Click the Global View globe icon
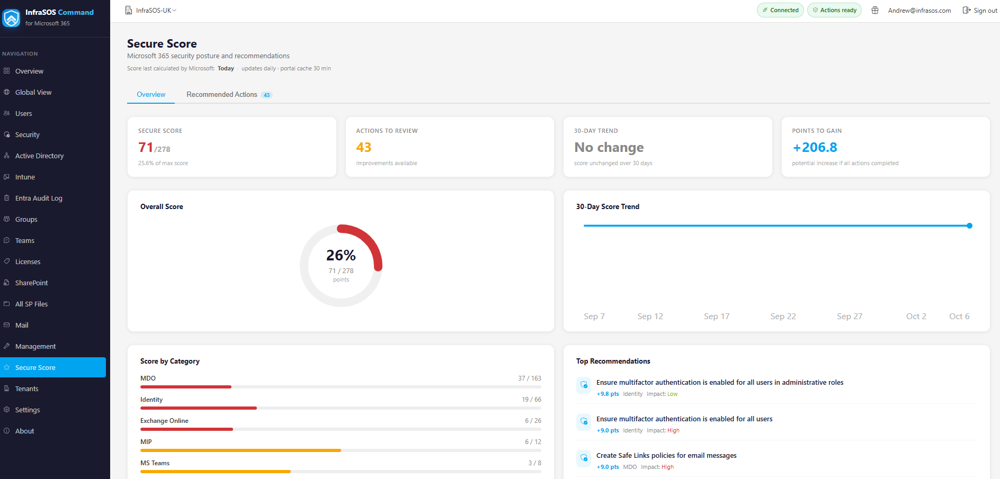Screen dimensions: 1000x479 7,92
